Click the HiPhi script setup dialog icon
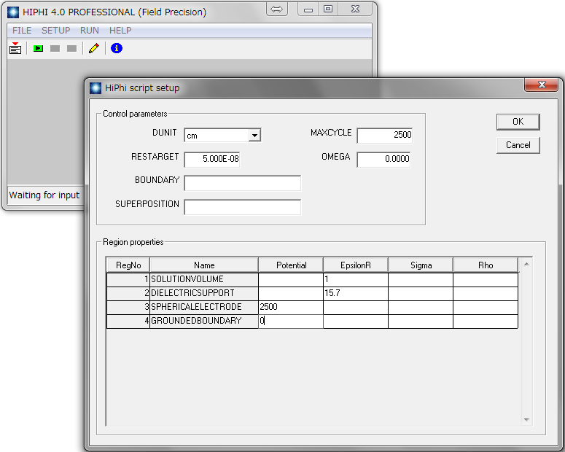This screenshot has height=452, width=565. coord(95,88)
